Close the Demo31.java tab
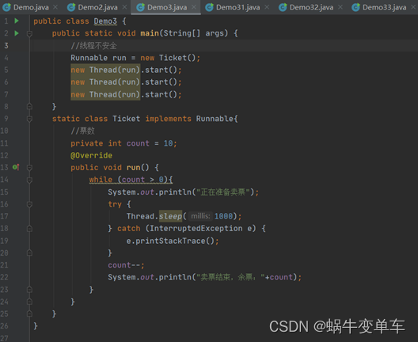The image size is (418, 342). click(x=267, y=7)
